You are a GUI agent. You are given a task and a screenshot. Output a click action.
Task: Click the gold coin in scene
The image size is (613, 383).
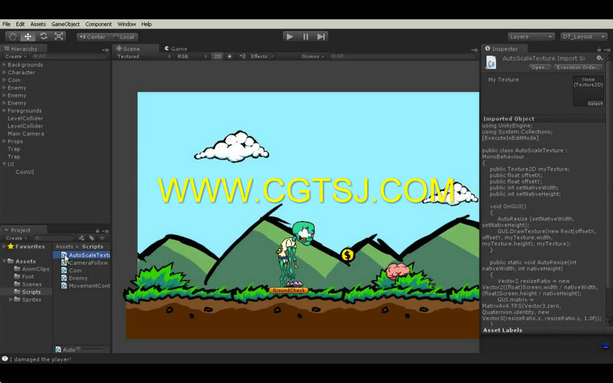coord(347,255)
